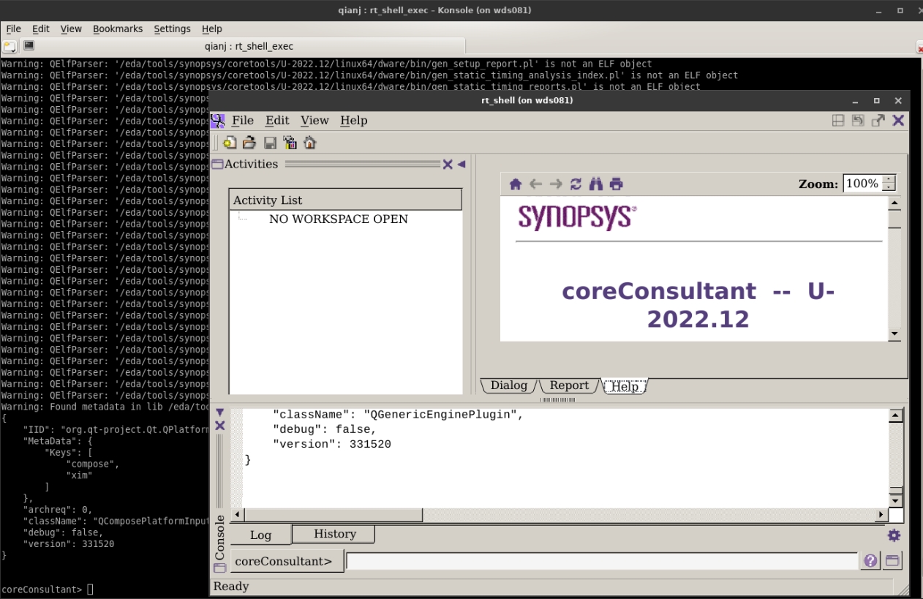Switch to the Report tab
Image resolution: width=923 pixels, height=599 pixels.
point(569,385)
